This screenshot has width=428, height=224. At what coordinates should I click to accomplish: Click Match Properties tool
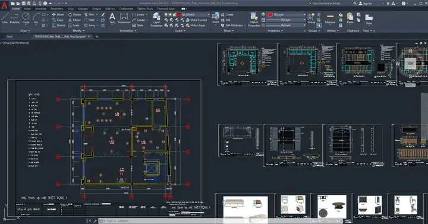(254, 20)
